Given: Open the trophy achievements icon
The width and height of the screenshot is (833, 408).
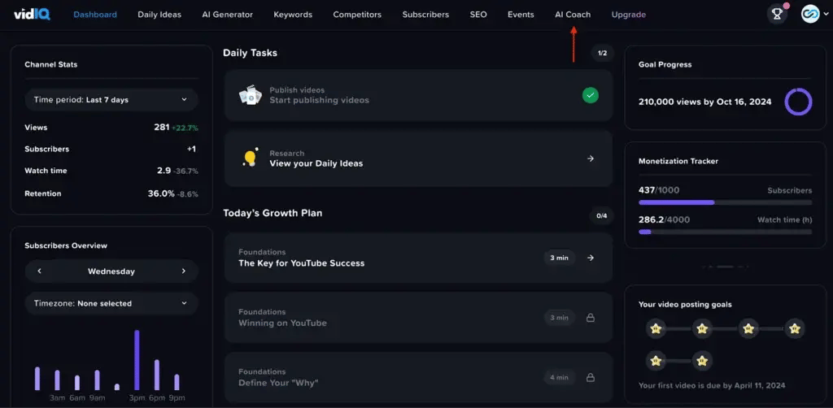Looking at the screenshot, I should [777, 14].
